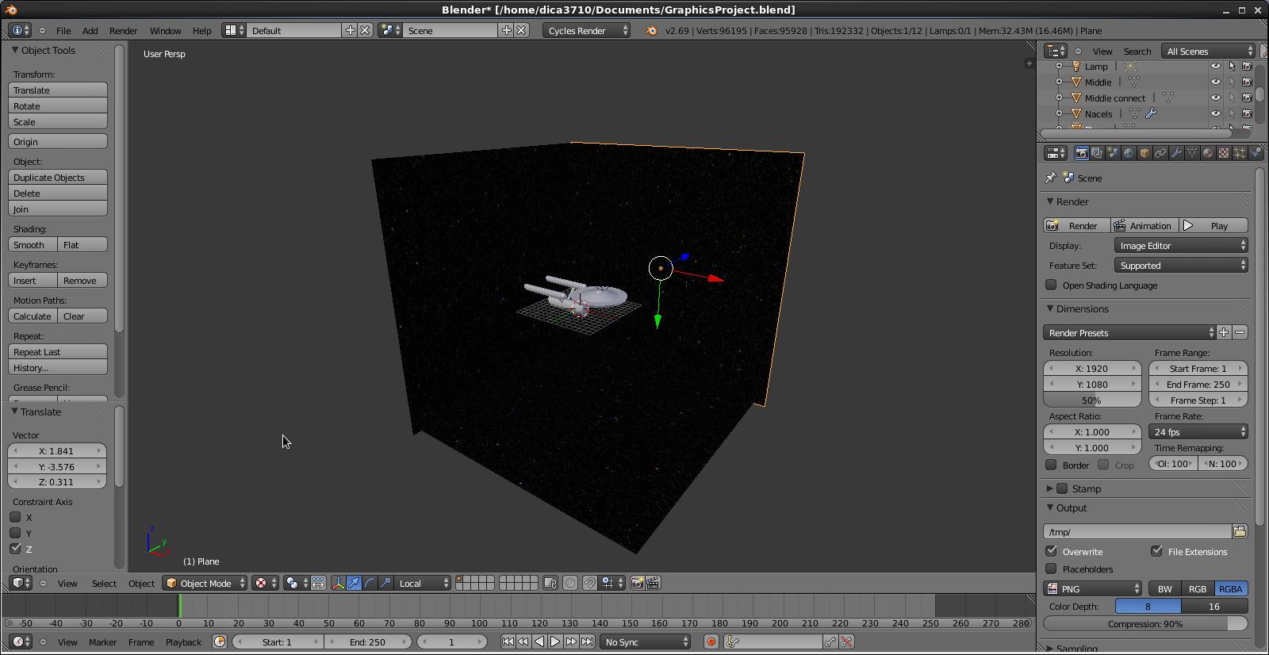Open the 24 fps frame rate dropdown

point(1198,432)
